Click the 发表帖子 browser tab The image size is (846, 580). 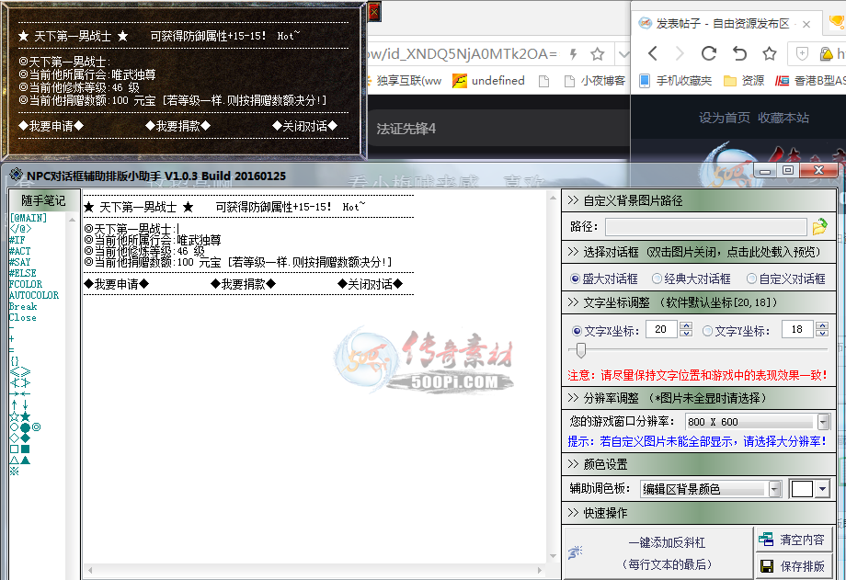726,24
